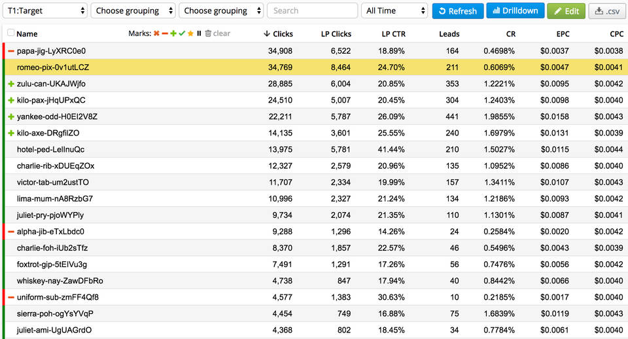Open the T1:Target grouping dropdown
This screenshot has height=339, width=628.
(x=44, y=10)
